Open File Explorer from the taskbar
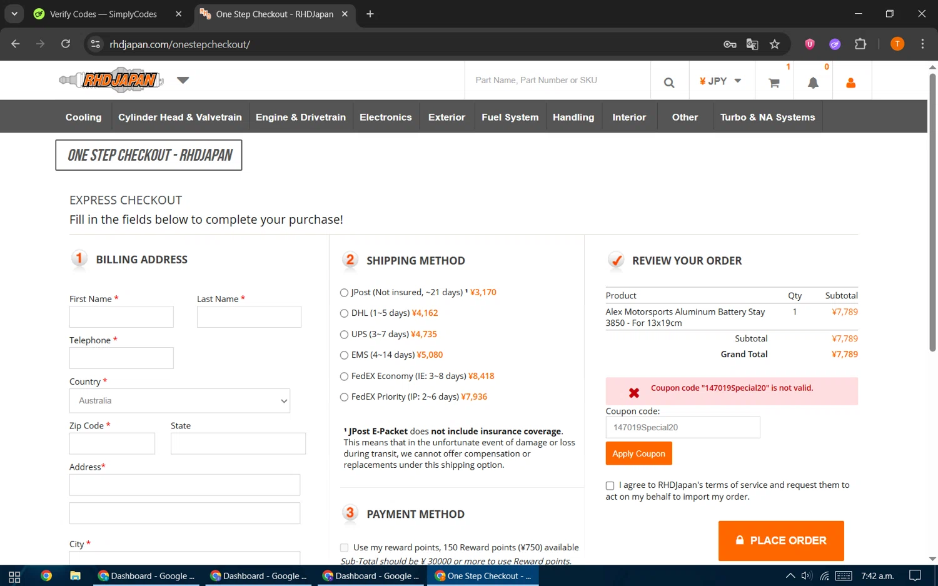 click(75, 576)
